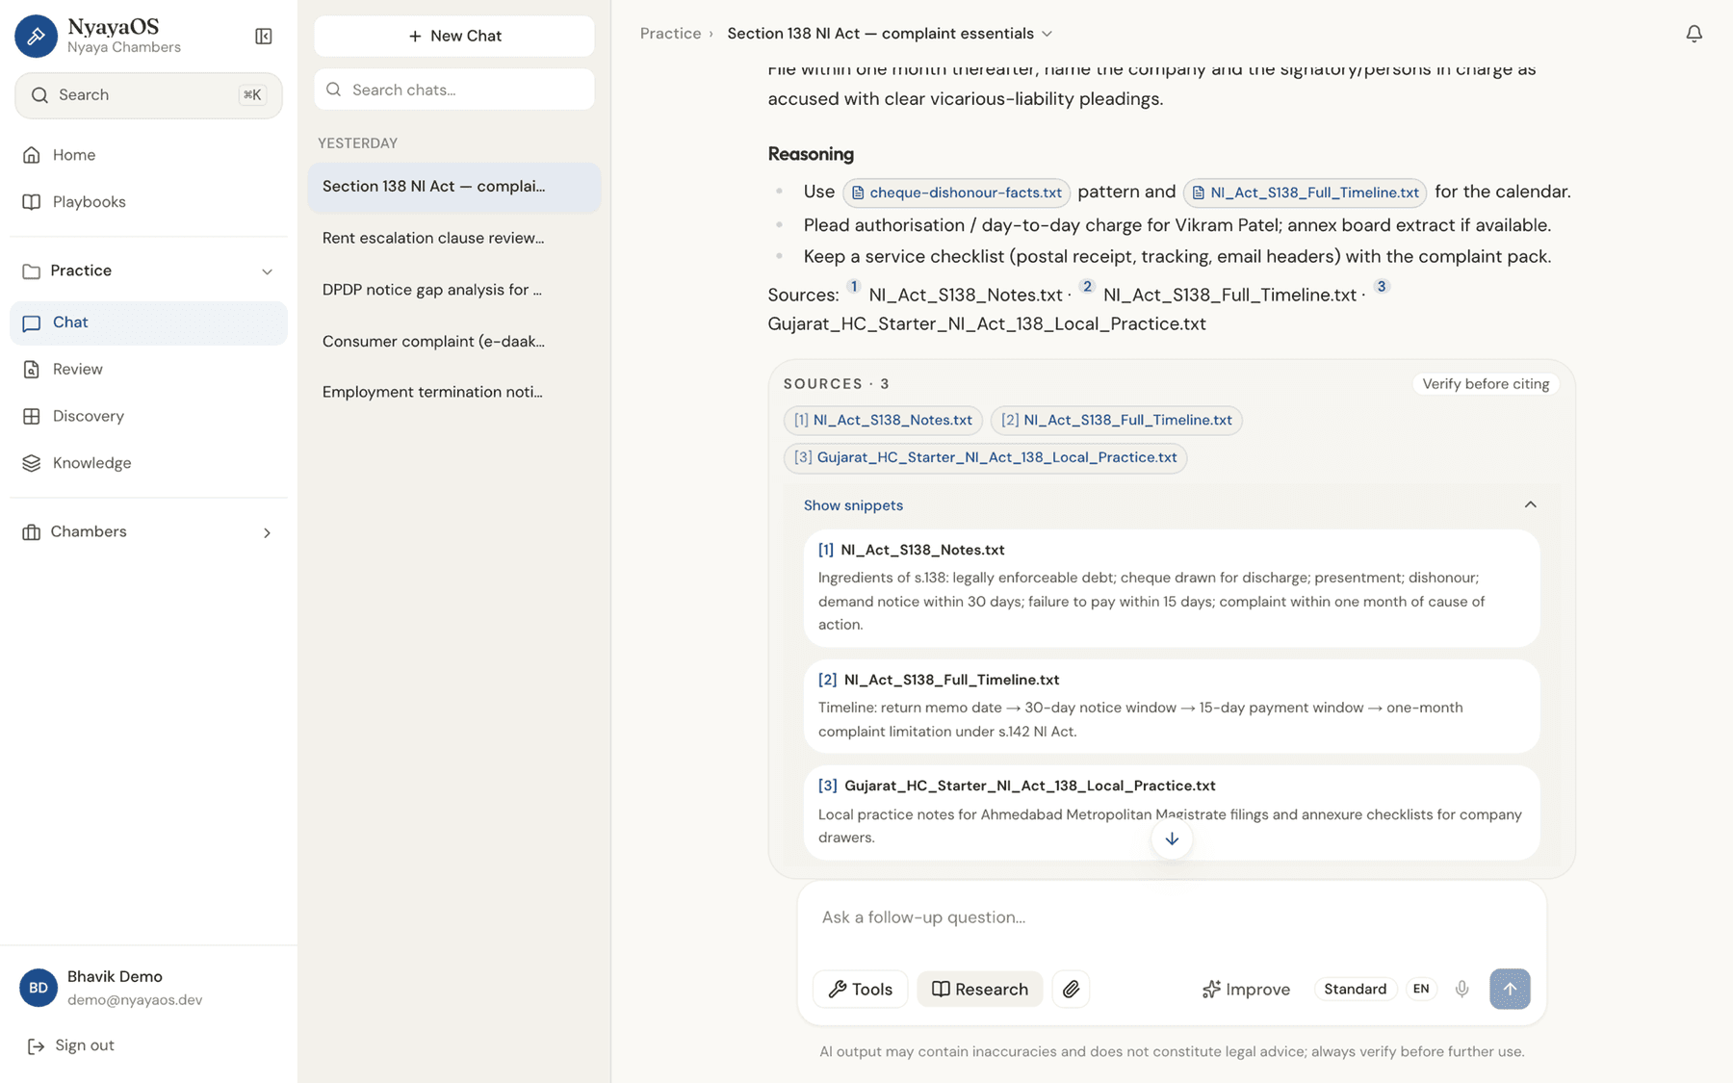The height and width of the screenshot is (1083, 1733).
Task: Click Bhavik Demo account name
Action: coord(115,977)
